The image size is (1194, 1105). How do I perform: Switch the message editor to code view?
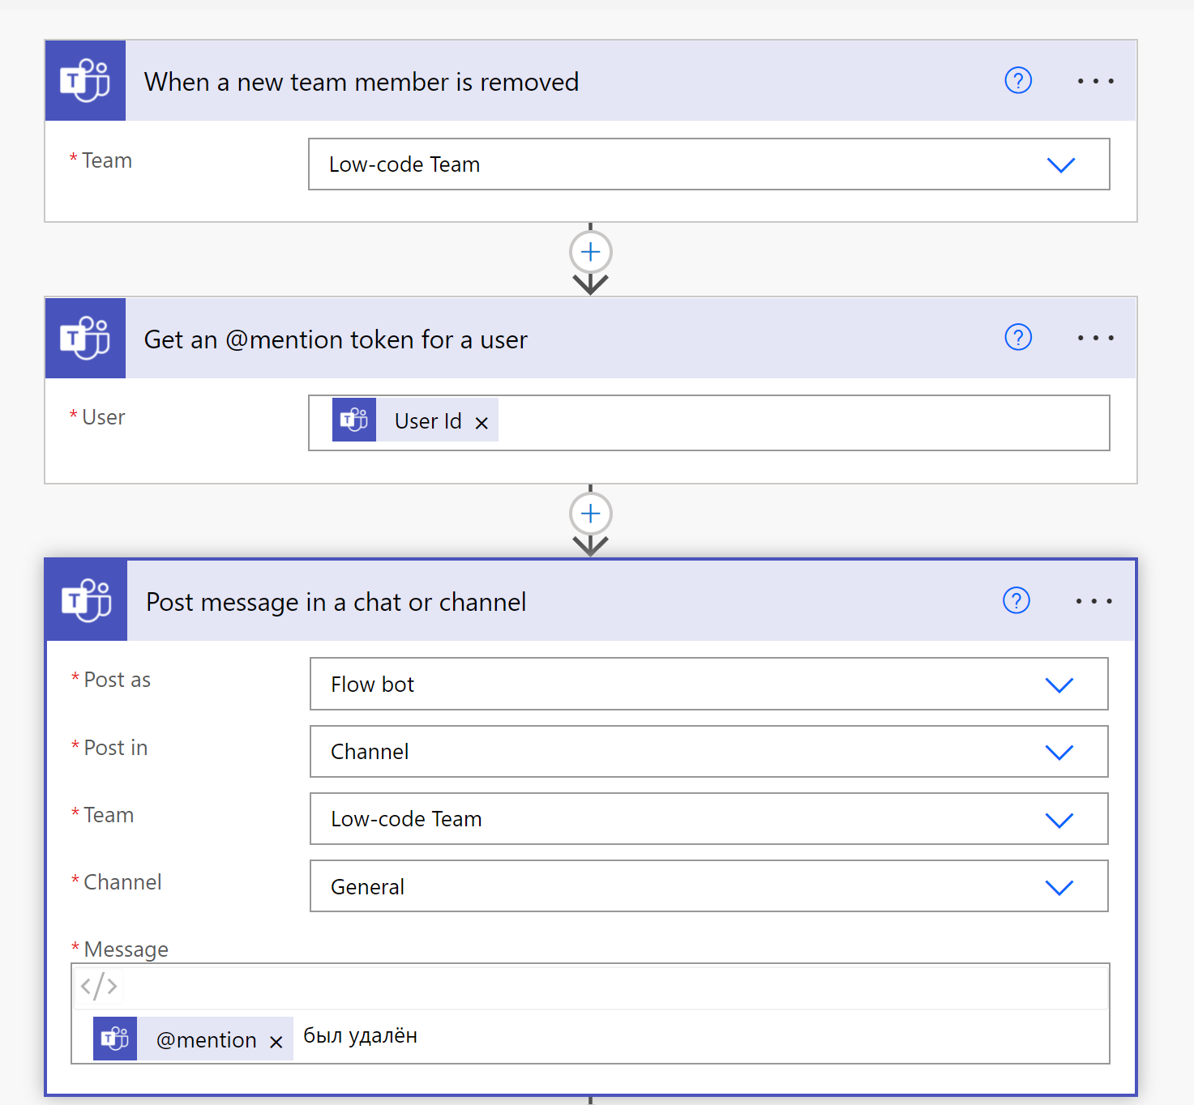pyautogui.click(x=97, y=986)
